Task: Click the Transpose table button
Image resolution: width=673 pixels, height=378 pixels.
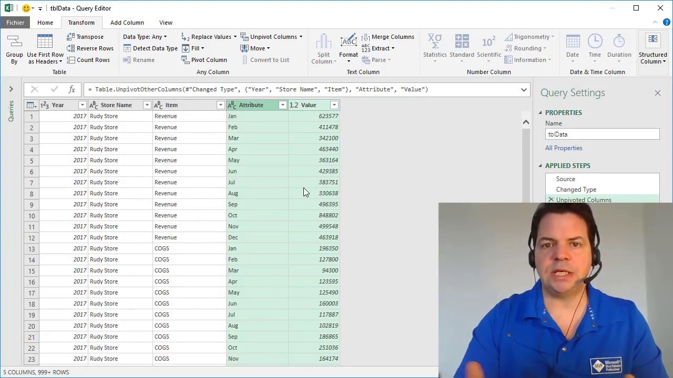Action: click(85, 37)
